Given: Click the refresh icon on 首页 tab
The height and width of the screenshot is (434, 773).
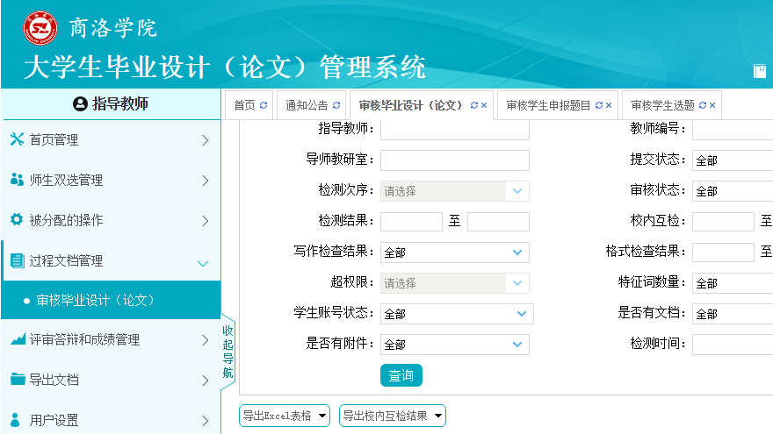Looking at the screenshot, I should 264,105.
